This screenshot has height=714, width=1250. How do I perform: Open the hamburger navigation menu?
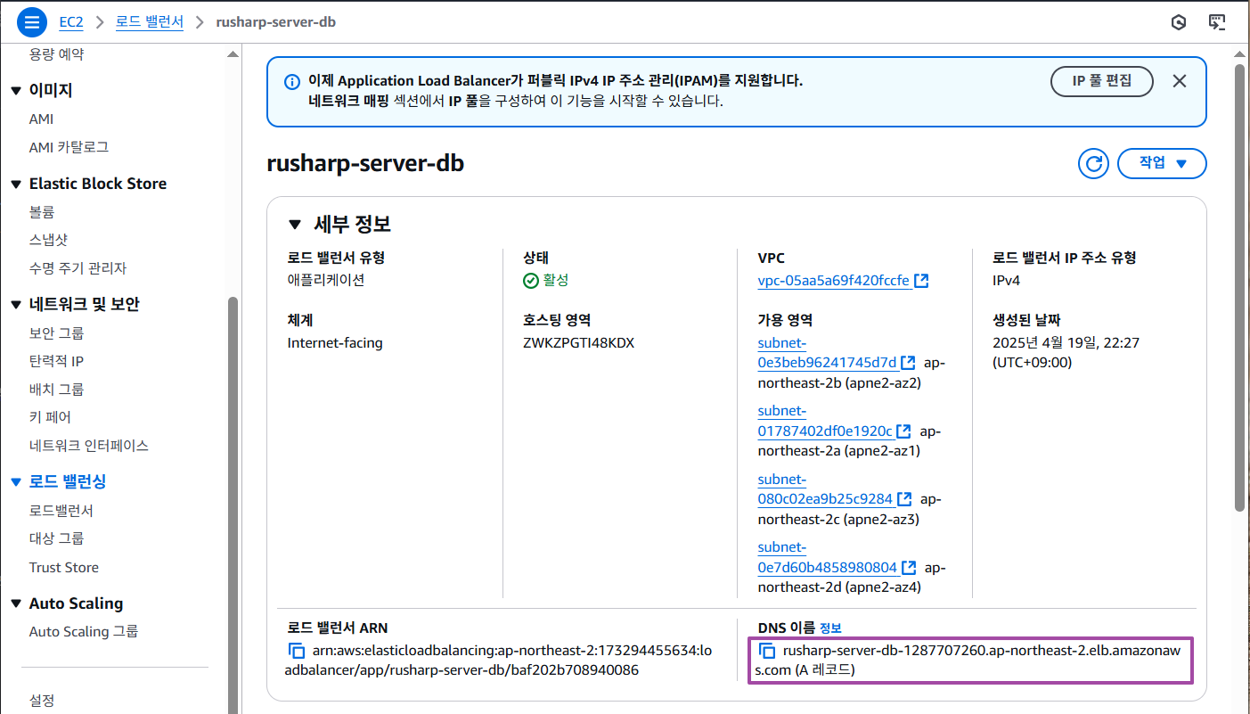[x=31, y=21]
